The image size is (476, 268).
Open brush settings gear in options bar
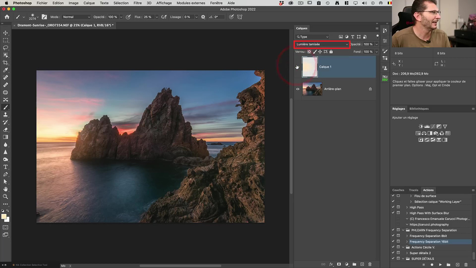tap(203, 17)
